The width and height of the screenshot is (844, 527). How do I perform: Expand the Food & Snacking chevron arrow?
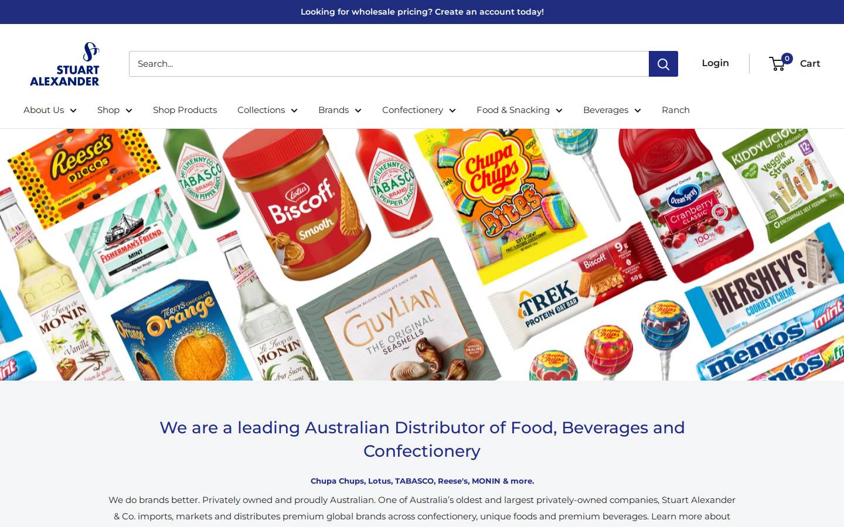559,111
